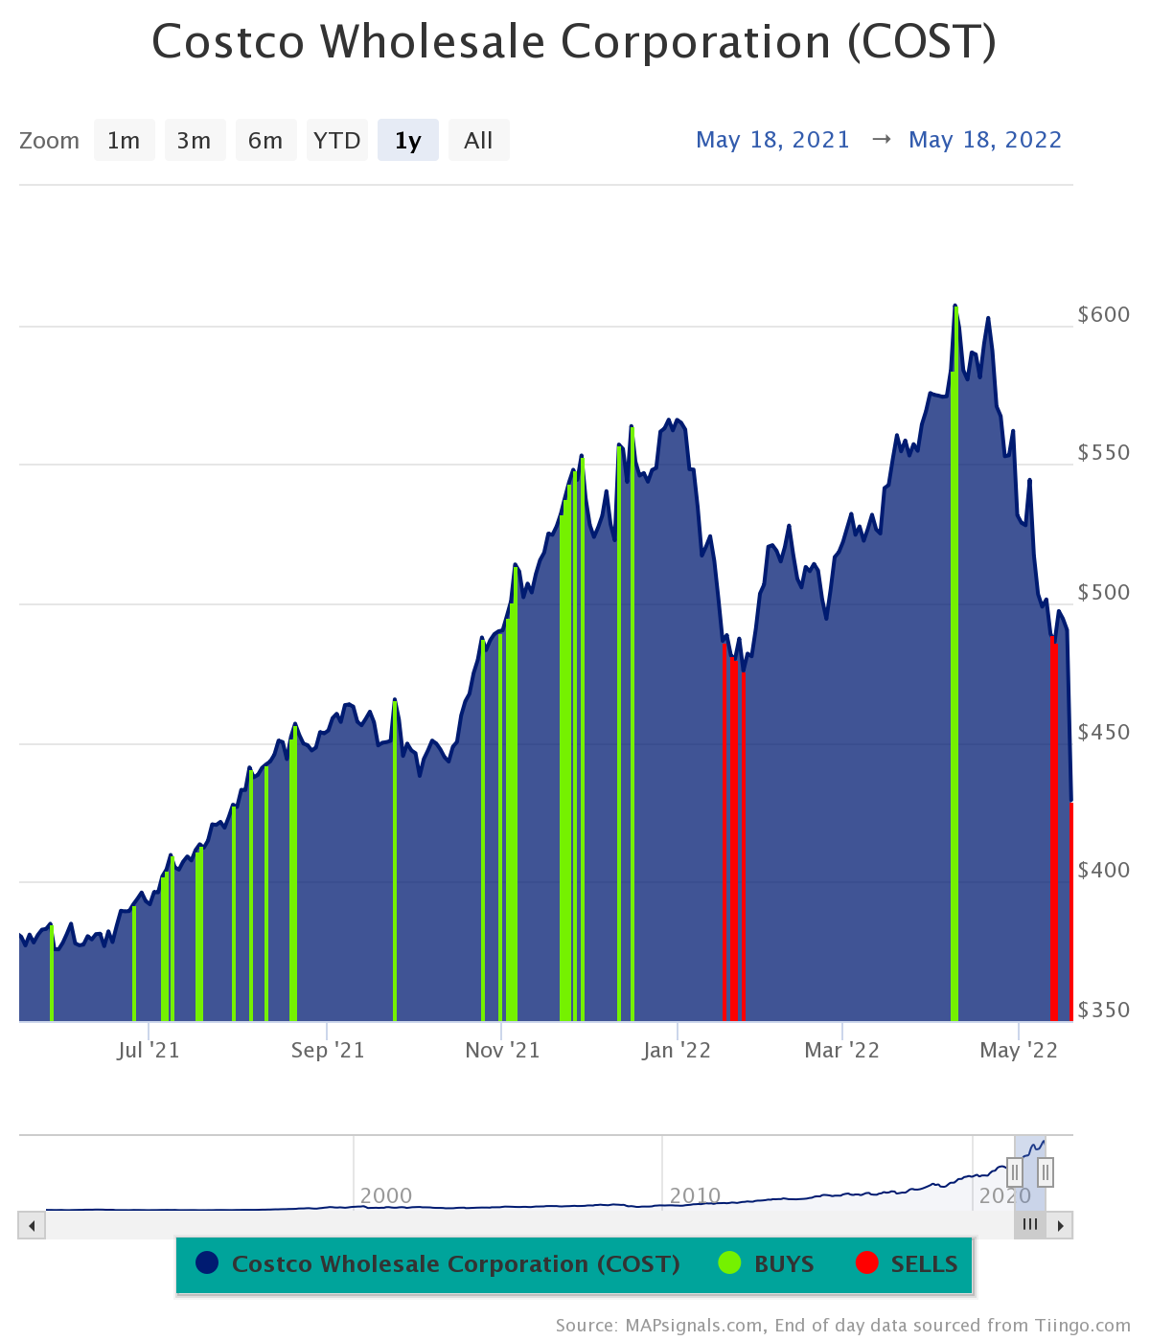Image resolution: width=1150 pixels, height=1341 pixels.
Task: Select the 1m zoom range
Action: (124, 141)
